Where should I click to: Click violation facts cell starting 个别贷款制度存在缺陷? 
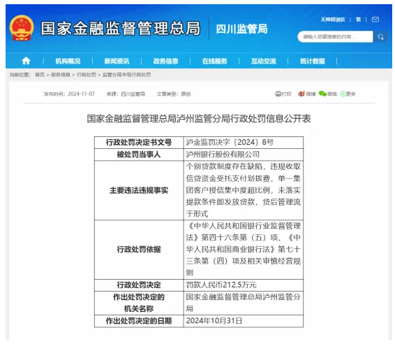coord(244,190)
